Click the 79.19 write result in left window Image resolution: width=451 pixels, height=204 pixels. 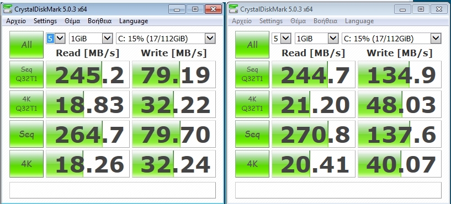click(174, 74)
